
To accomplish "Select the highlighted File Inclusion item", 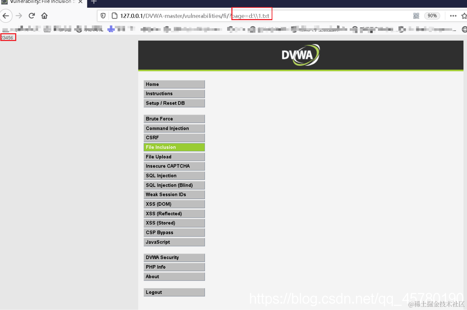I will click(x=174, y=147).
